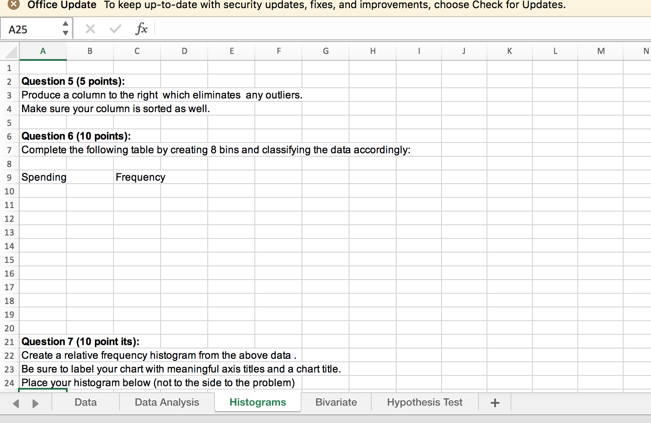
Task: Switch to the Data sheet tab
Action: [x=85, y=402]
